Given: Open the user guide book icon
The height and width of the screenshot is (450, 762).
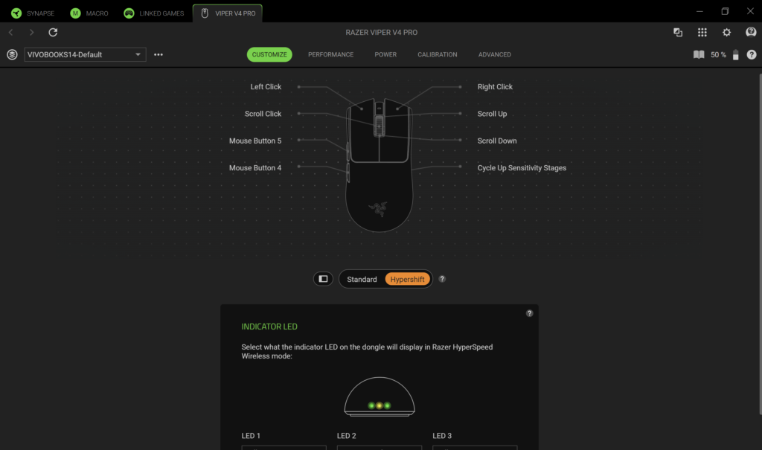Looking at the screenshot, I should [699, 54].
